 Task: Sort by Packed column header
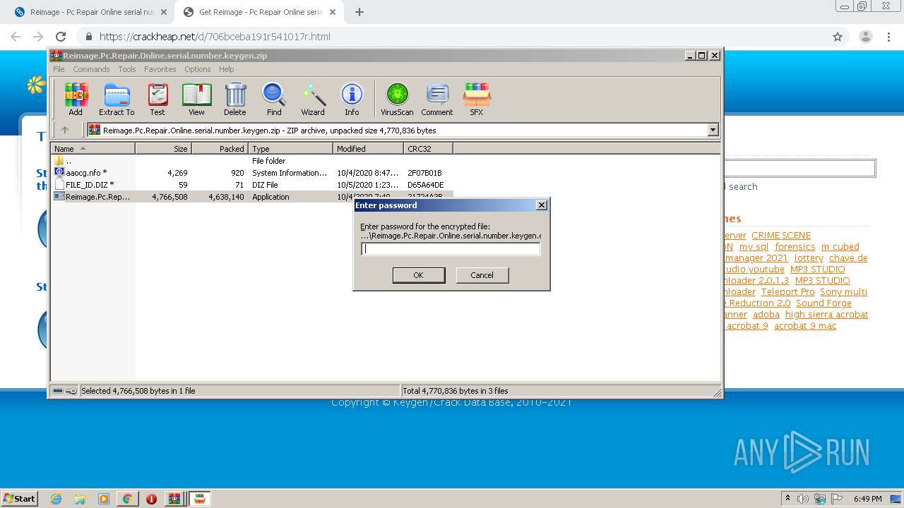220,149
